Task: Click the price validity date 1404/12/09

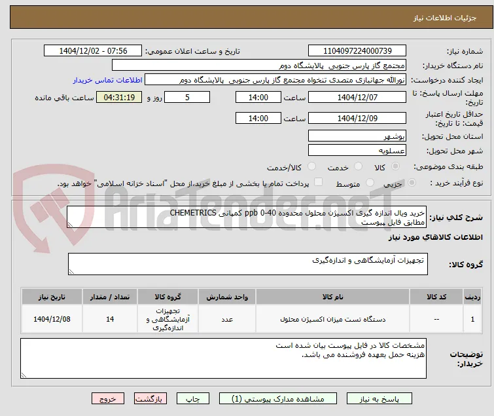Action: coord(357,119)
